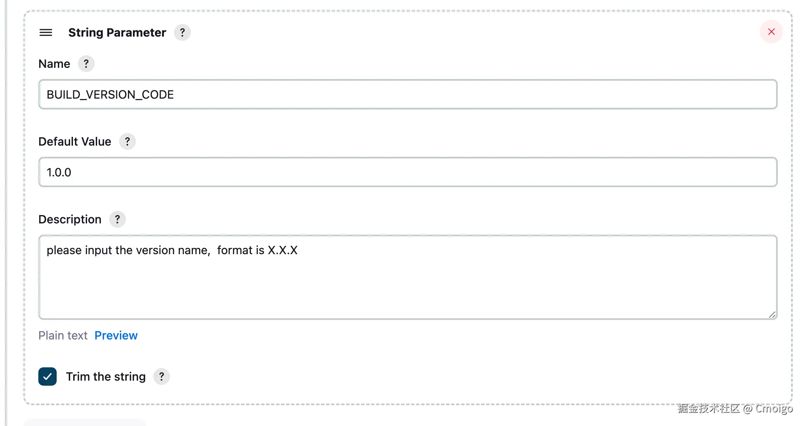Click the Name field label
The width and height of the screenshot is (804, 426).
coord(54,64)
